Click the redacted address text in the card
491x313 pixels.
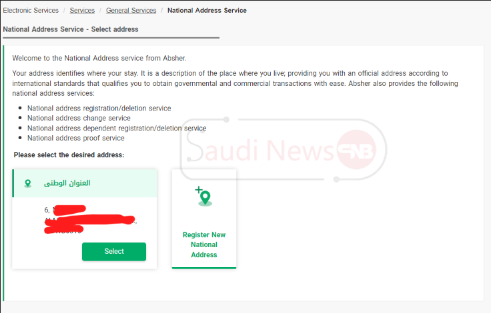(x=90, y=220)
